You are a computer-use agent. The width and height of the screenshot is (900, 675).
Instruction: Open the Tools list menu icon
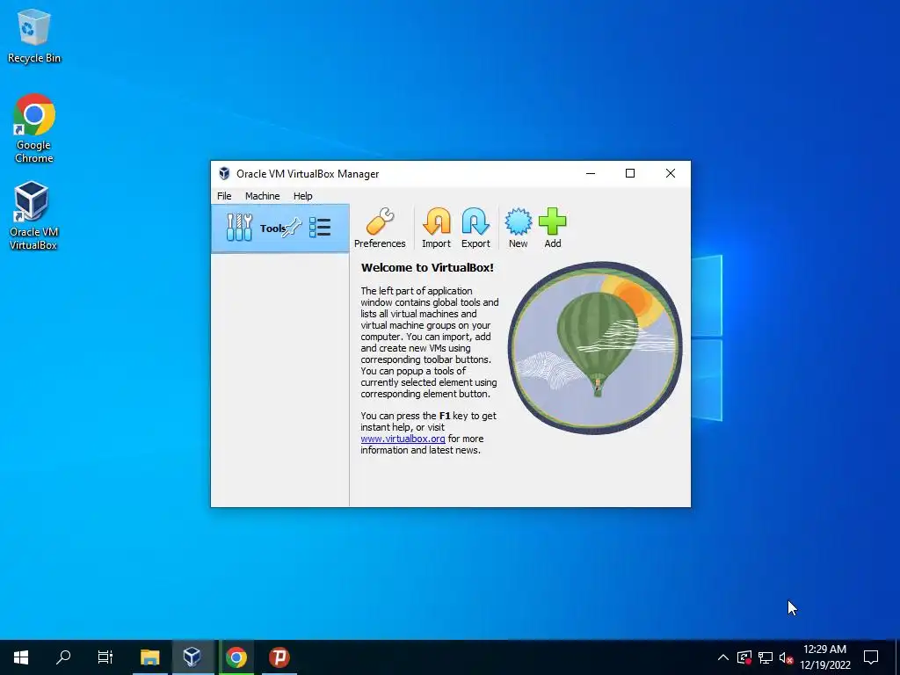tap(320, 228)
